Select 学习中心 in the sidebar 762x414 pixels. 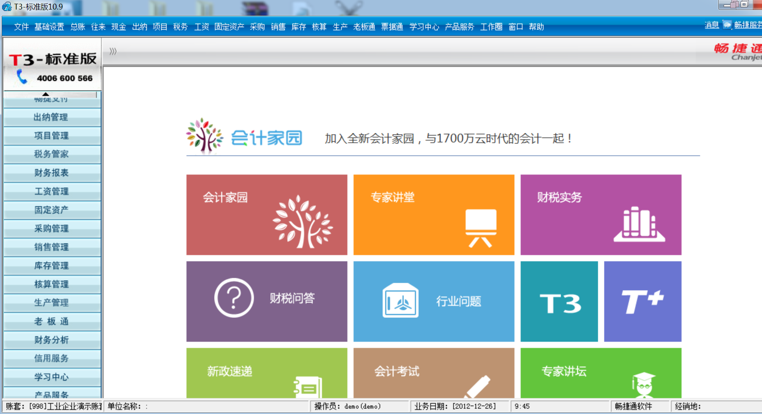click(x=52, y=377)
